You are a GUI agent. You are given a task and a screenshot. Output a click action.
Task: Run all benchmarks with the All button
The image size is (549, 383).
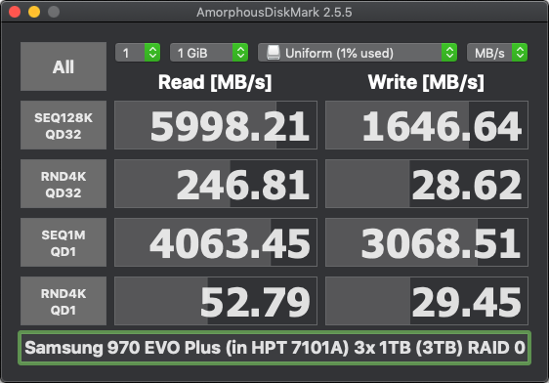coord(63,66)
